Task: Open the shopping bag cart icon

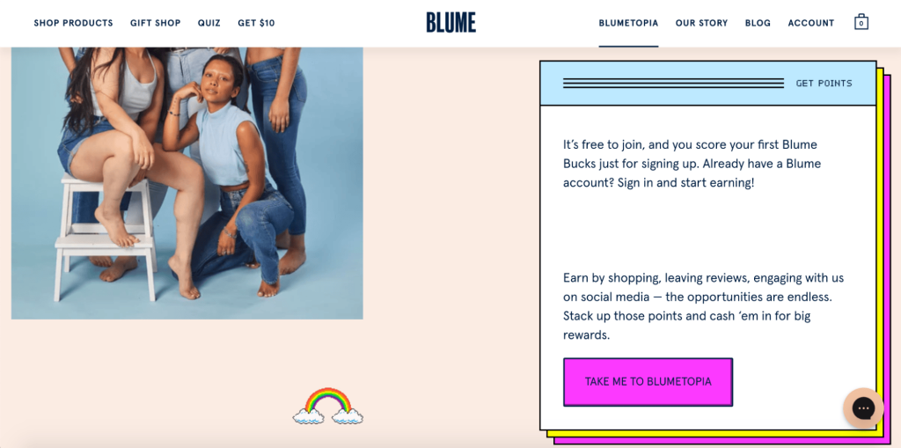Action: point(861,22)
